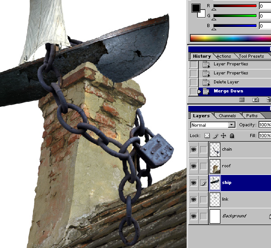Click the foreground black color swatch
The image size is (271, 248).
196,8
